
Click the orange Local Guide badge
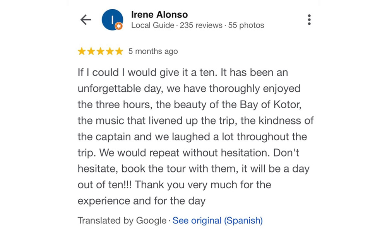click(119, 26)
